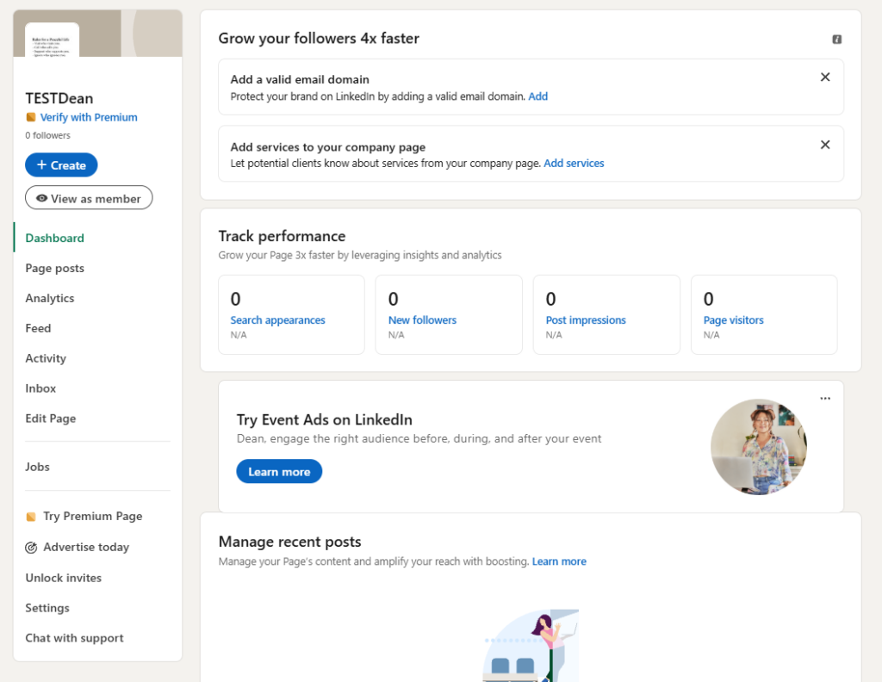Click the Add services link
The height and width of the screenshot is (682, 882).
[x=574, y=163]
